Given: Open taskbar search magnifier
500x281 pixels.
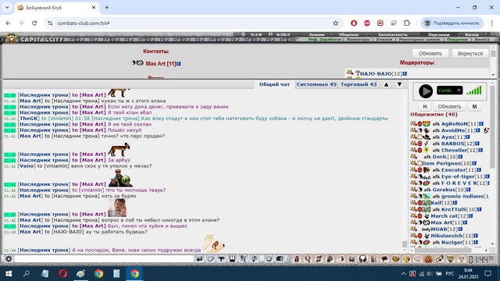Looking at the screenshot, I should tap(27, 273).
